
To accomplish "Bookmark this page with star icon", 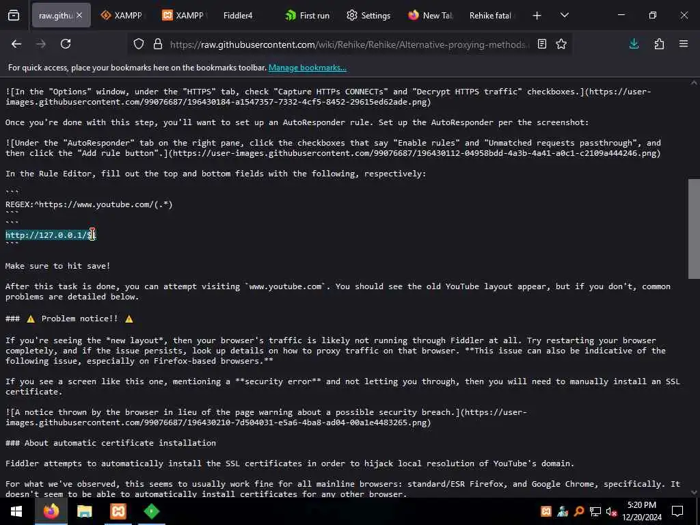I will click(561, 44).
